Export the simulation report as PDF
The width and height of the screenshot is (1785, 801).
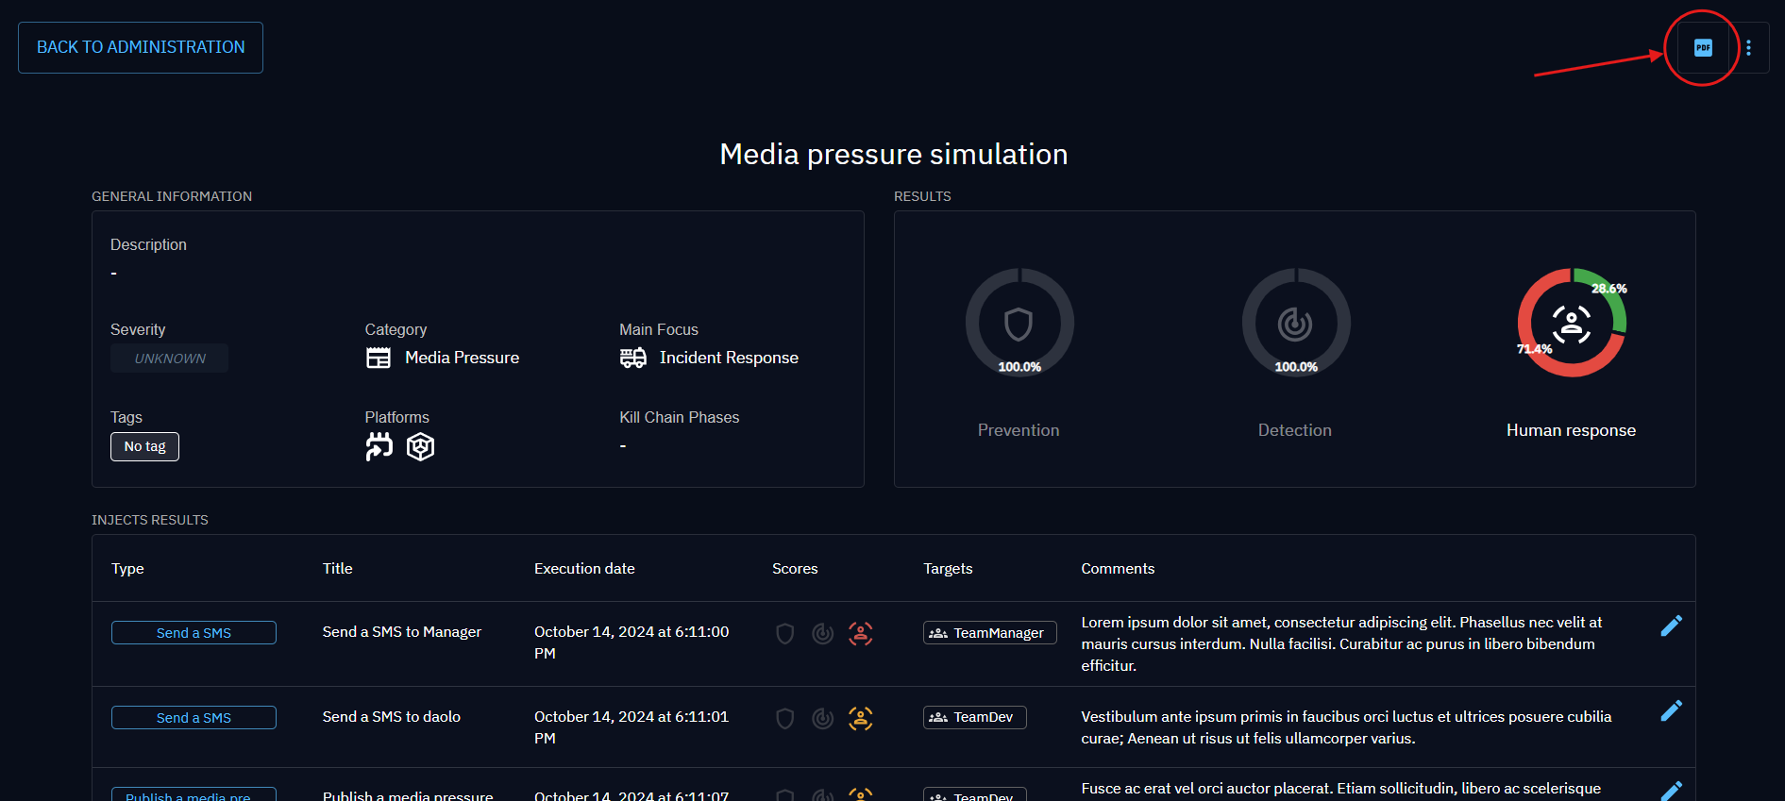click(x=1702, y=48)
